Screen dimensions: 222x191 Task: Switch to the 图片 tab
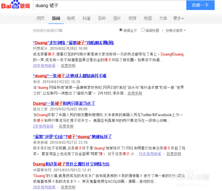[117, 18]
